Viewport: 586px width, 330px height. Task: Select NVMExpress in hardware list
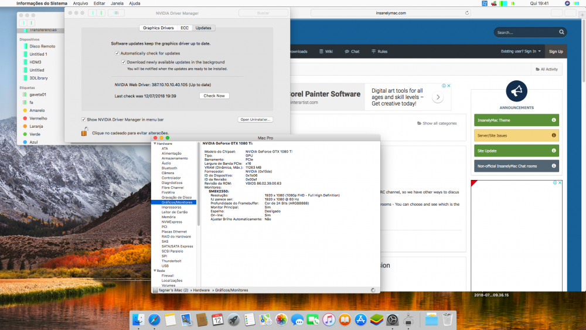pyautogui.click(x=172, y=222)
